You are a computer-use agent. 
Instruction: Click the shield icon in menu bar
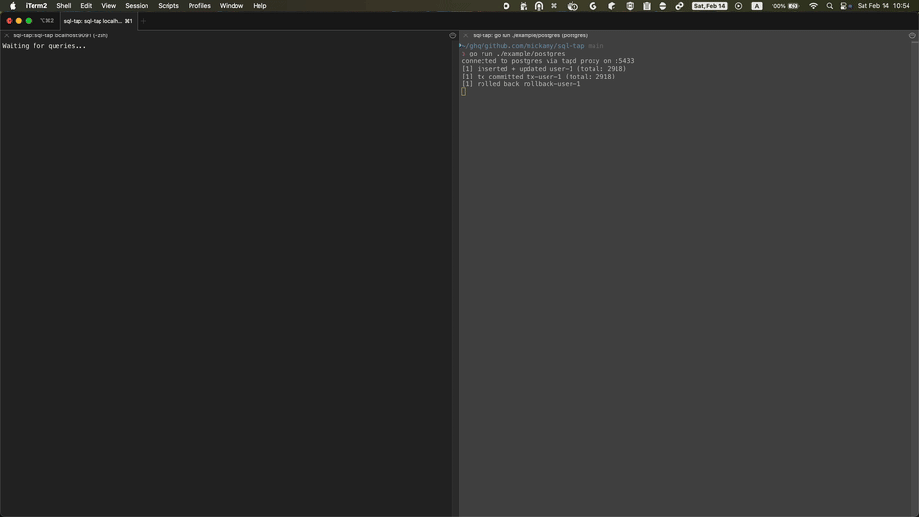(x=630, y=6)
